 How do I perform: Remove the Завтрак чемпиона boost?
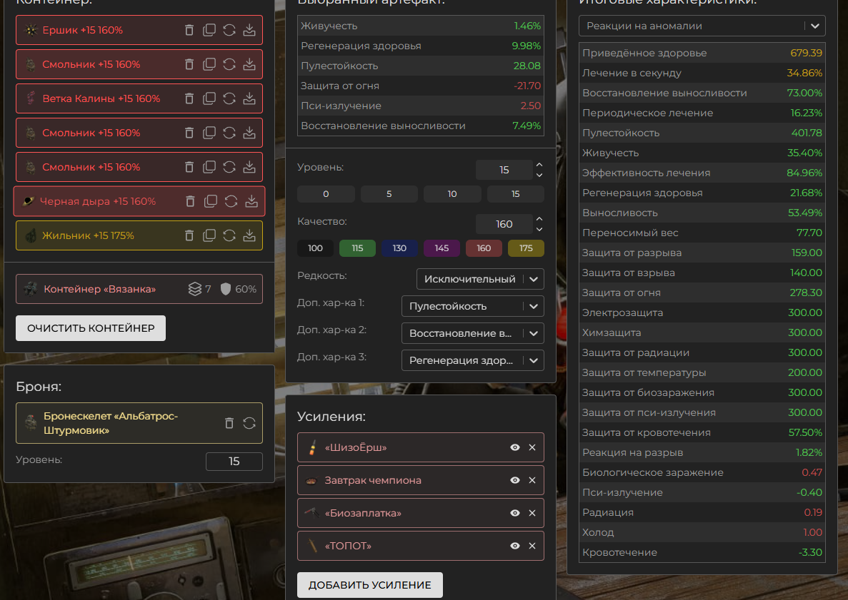(x=532, y=481)
